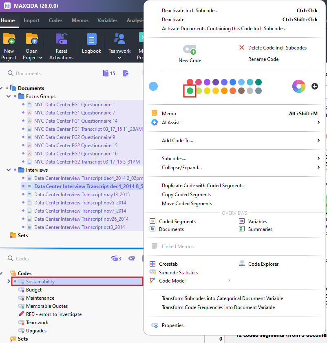Click the Crosstab icon

[x=152, y=264]
